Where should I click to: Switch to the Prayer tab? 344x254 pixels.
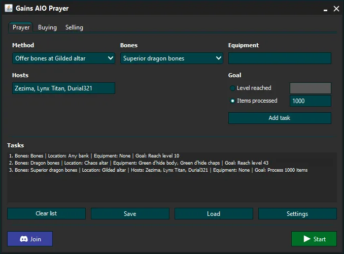click(21, 27)
